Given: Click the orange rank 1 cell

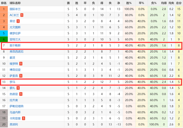Looking at the screenshot, I should pos(4,9).
